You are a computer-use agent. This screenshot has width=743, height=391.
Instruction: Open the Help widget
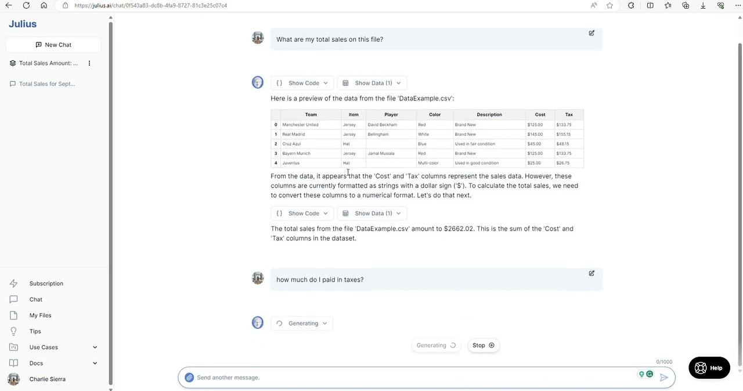click(x=709, y=368)
